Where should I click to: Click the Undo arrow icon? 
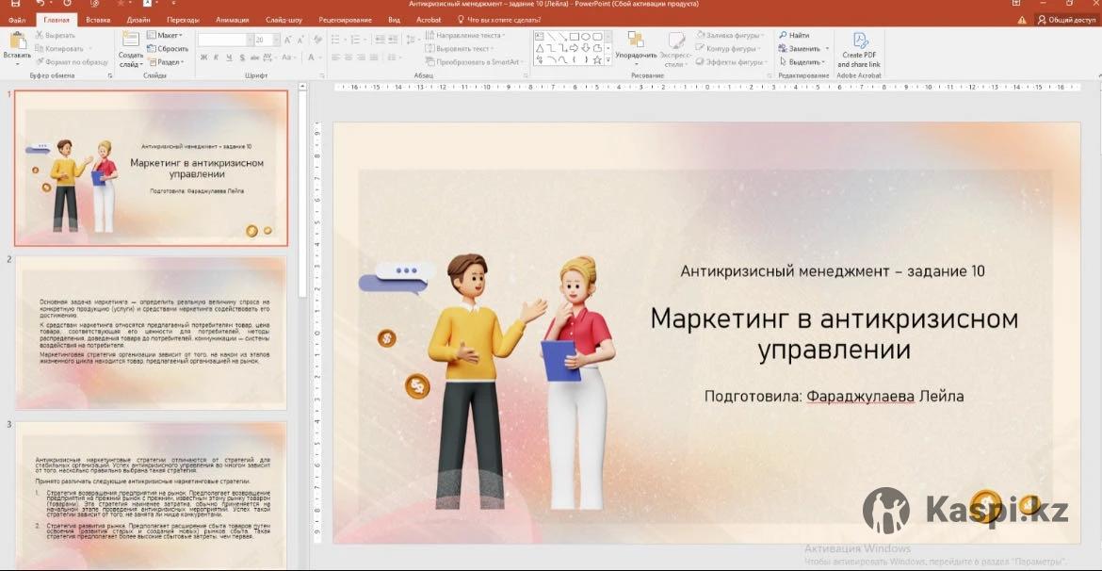point(41,4)
